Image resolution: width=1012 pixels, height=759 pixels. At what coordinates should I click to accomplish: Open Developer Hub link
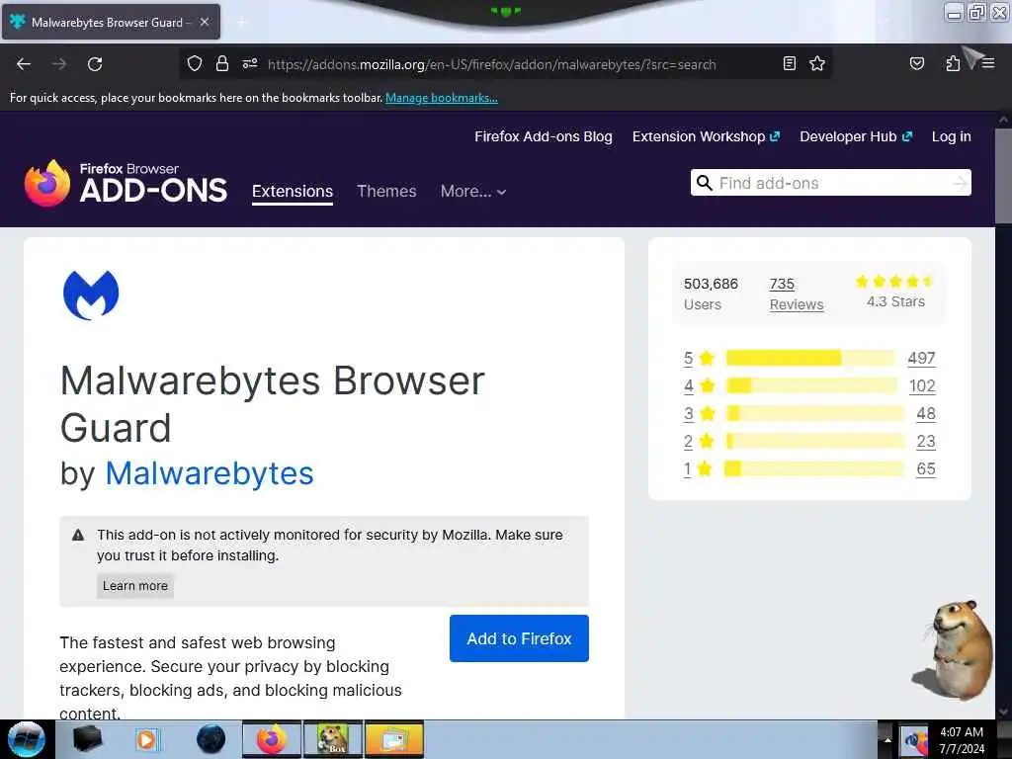point(856,136)
